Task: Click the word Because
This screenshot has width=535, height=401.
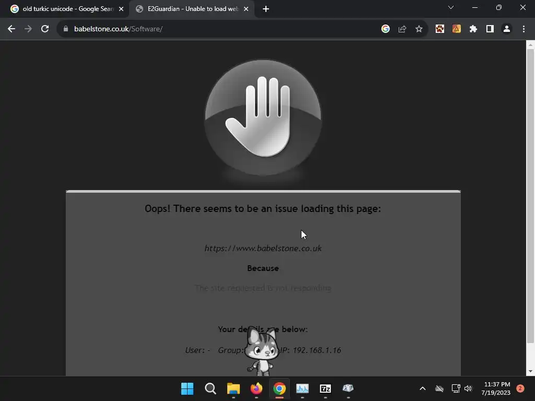Action: click(x=263, y=268)
